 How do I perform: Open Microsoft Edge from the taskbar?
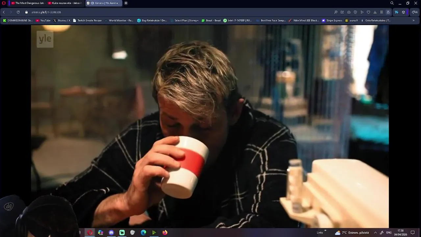tap(143, 232)
